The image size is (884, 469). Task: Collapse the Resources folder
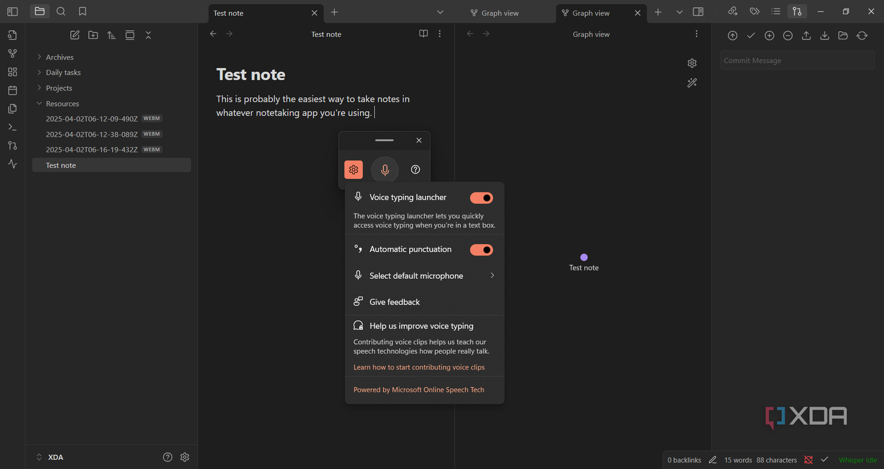111,104
